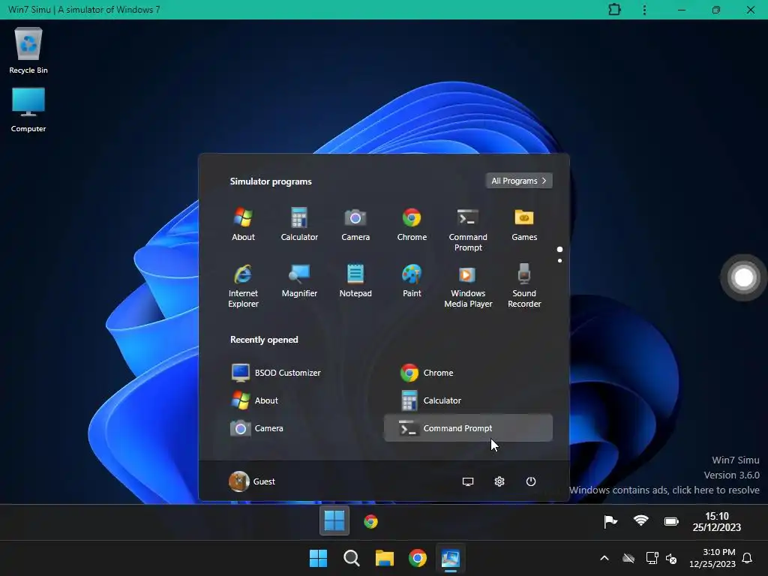
Task: Click host clock showing 3:10 PM
Action: tap(712, 558)
